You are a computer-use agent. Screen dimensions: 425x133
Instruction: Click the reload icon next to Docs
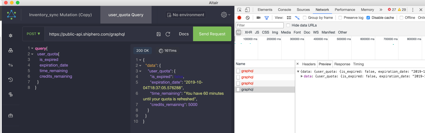[168, 34]
